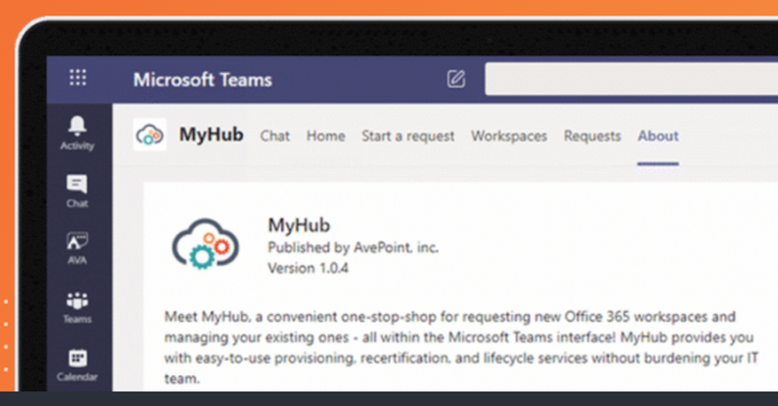Open Activity in the sidebar
This screenshot has width=778, height=406.
pyautogui.click(x=77, y=133)
